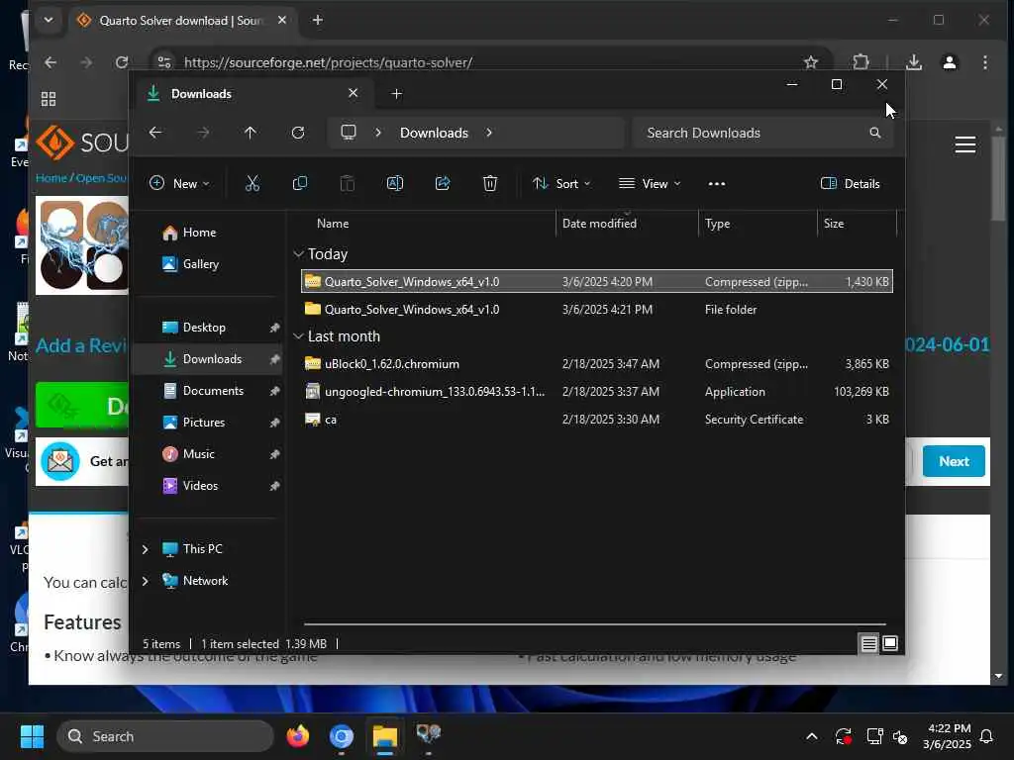
Task: Select the Quarto_Solver_Windows_x64_v1.0 file folder
Action: coord(597,310)
